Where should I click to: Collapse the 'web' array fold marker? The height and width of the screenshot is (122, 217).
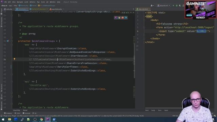click(12, 45)
